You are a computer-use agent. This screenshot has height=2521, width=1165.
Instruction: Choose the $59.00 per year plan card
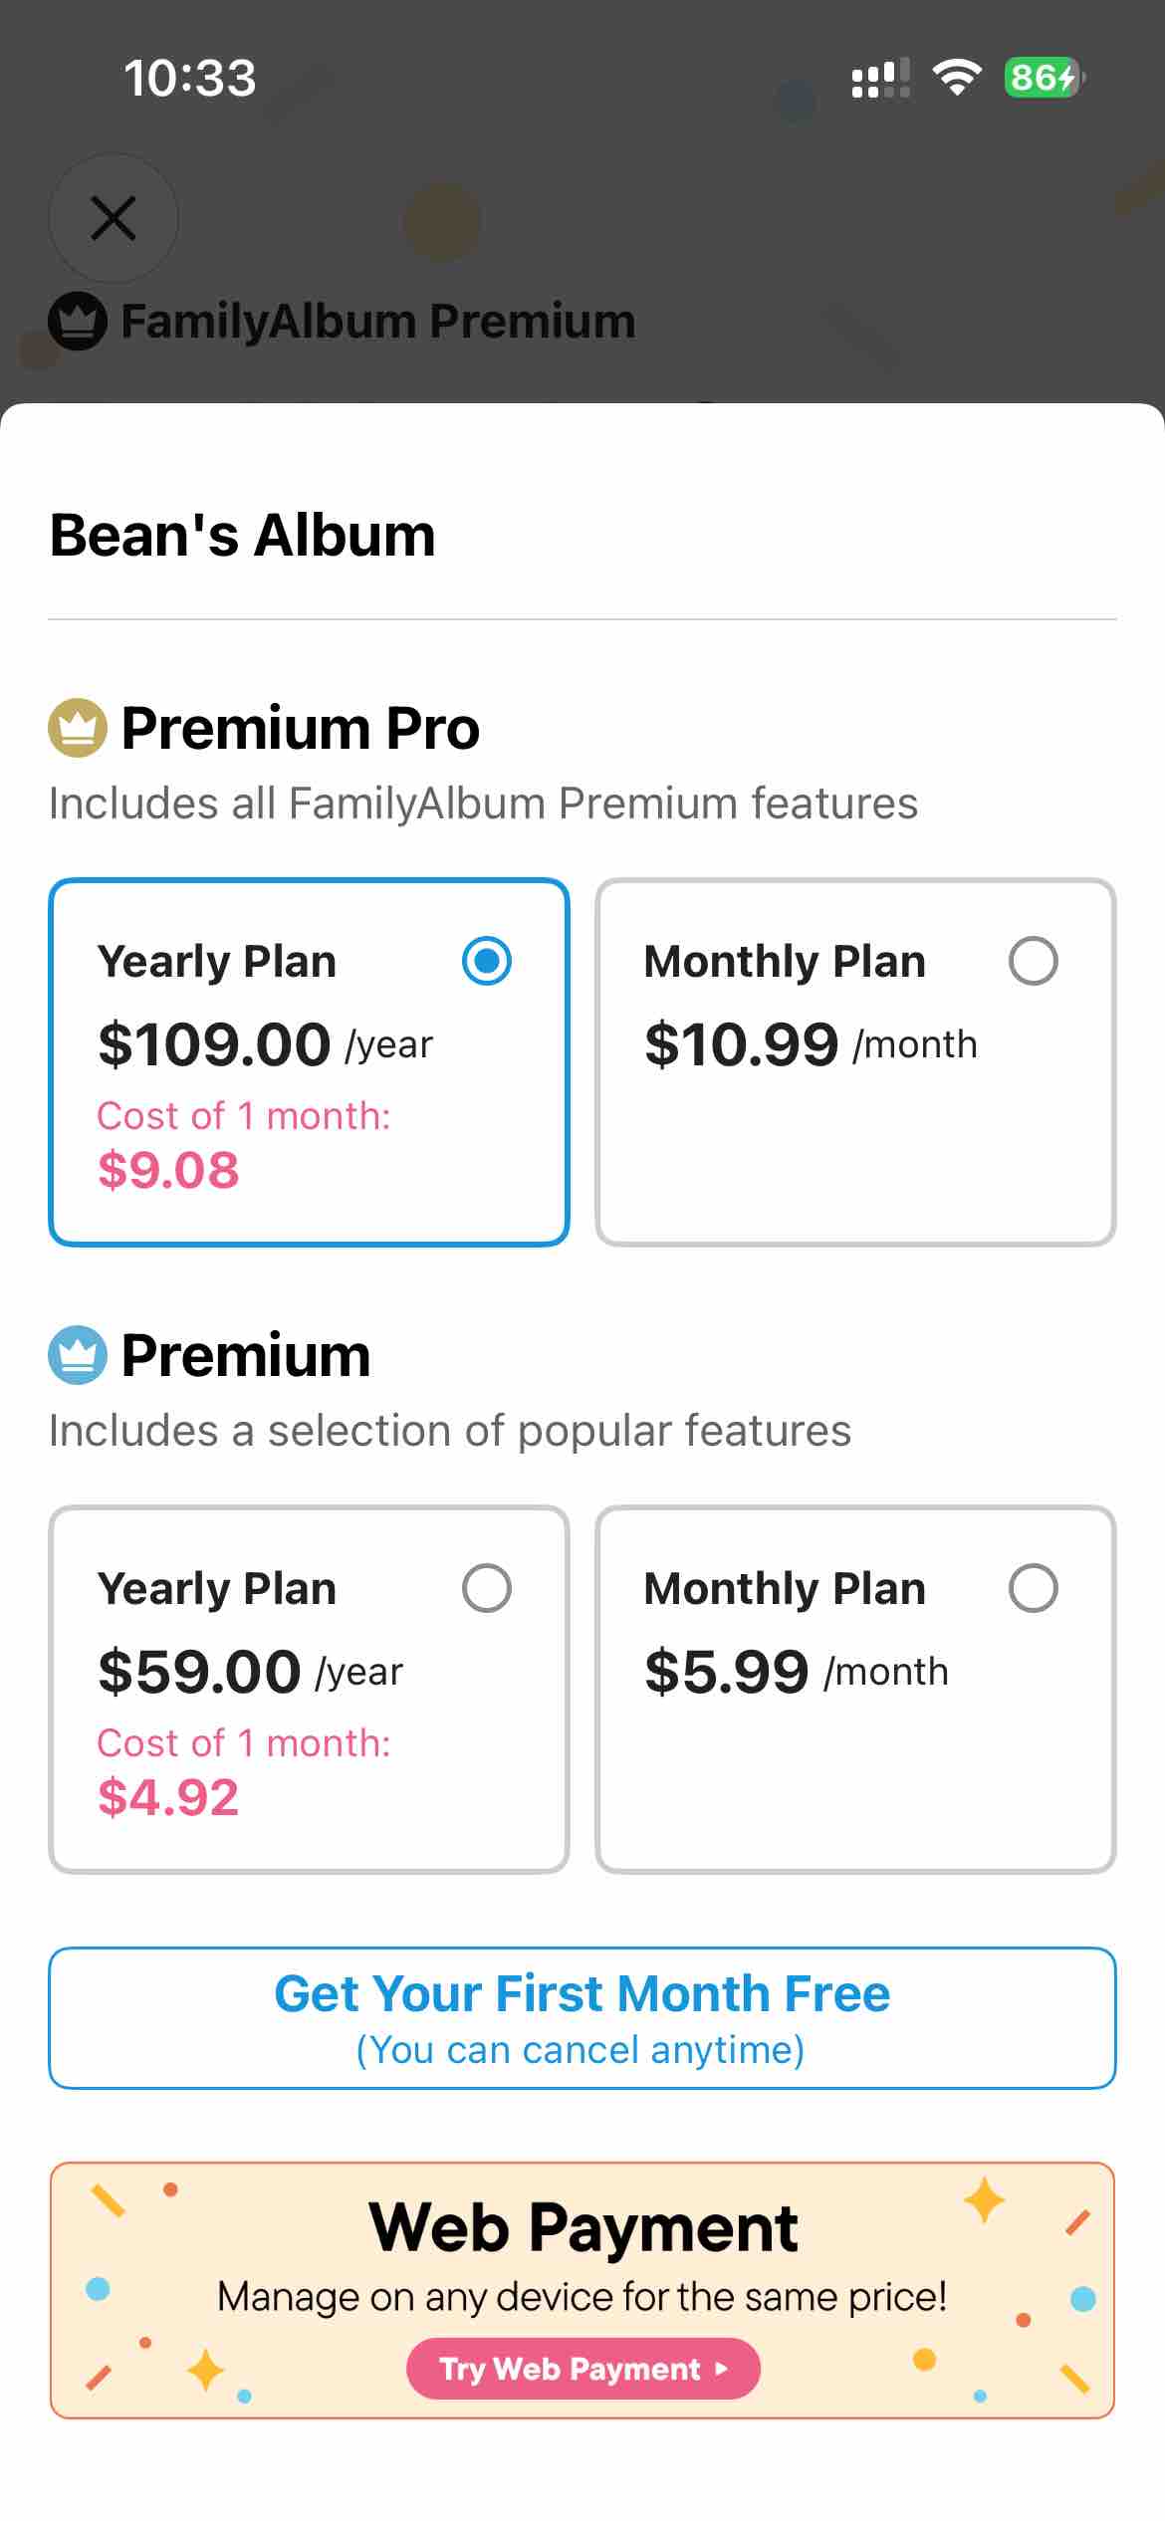309,1690
